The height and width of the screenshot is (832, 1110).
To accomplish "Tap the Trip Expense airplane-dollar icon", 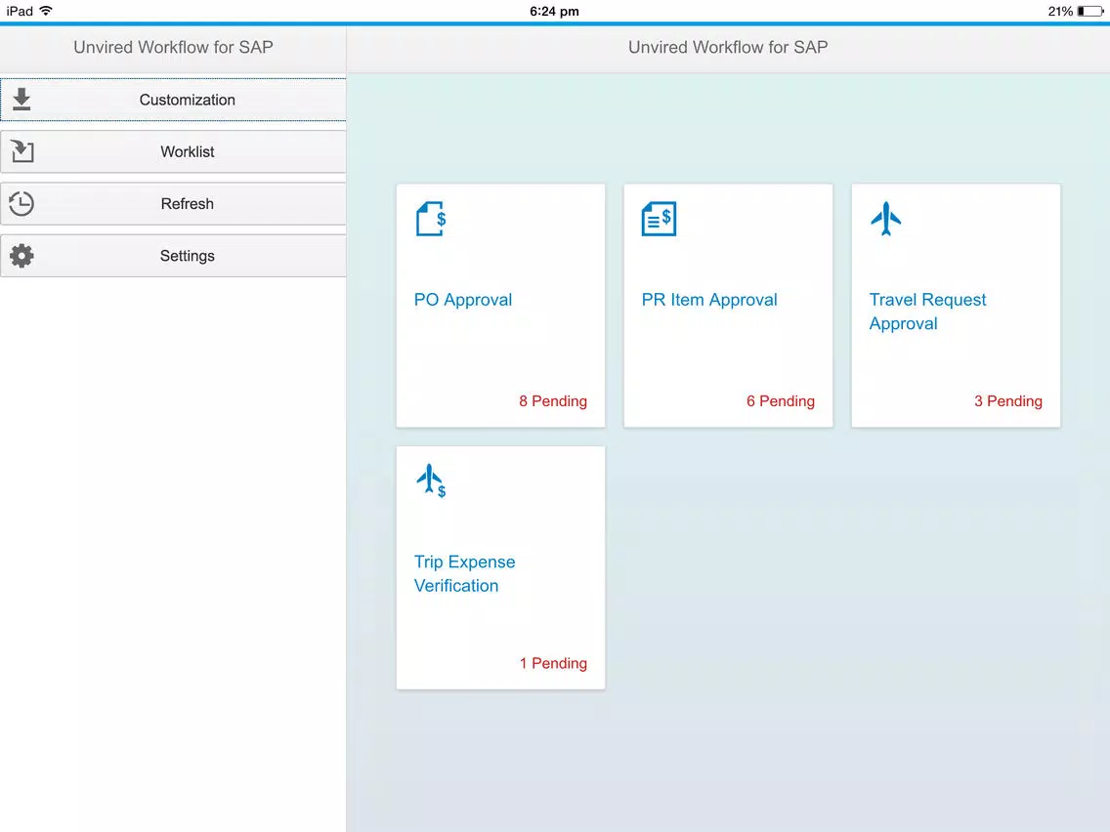I will [x=431, y=481].
